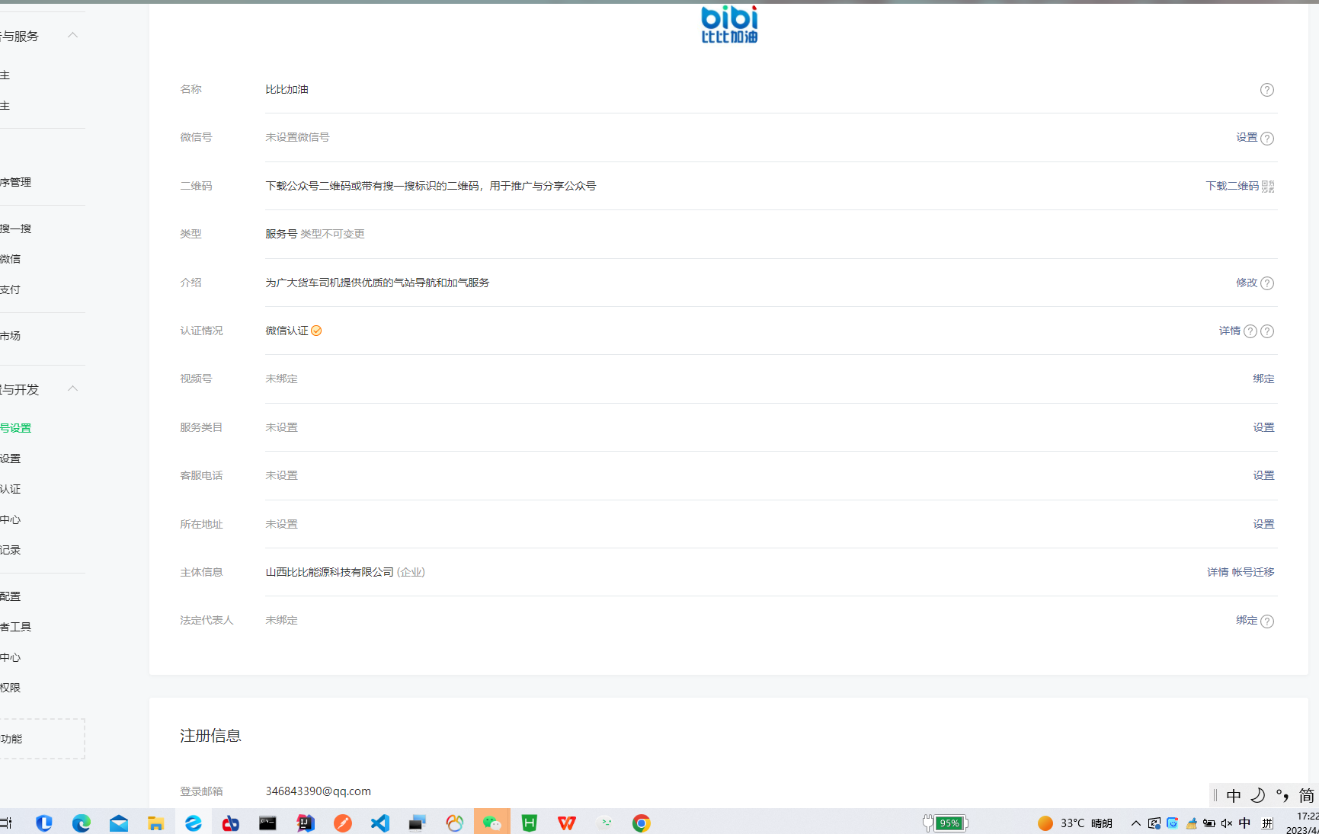The width and height of the screenshot is (1319, 834).
Task: Click the company name 山西比比能源科技有限公司
Action: (329, 572)
